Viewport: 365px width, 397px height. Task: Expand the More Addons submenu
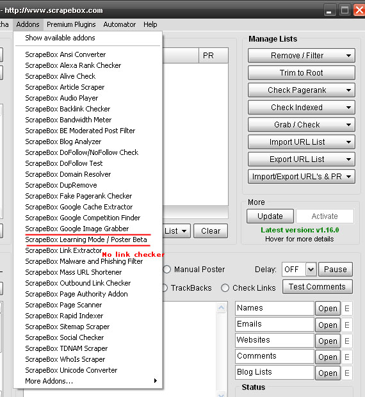click(88, 381)
